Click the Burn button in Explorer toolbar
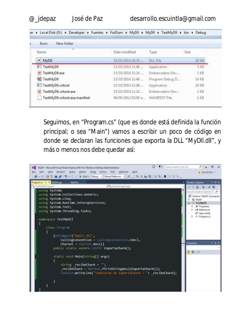The image size is (250, 324). tap(43, 44)
